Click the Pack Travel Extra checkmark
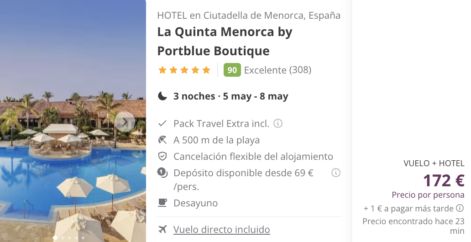The height and width of the screenshot is (242, 471). click(x=162, y=123)
